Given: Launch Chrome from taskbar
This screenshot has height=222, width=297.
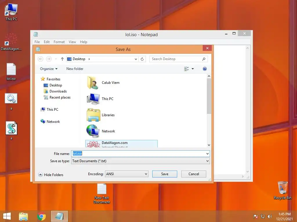Looking at the screenshot, I should coord(41,216).
